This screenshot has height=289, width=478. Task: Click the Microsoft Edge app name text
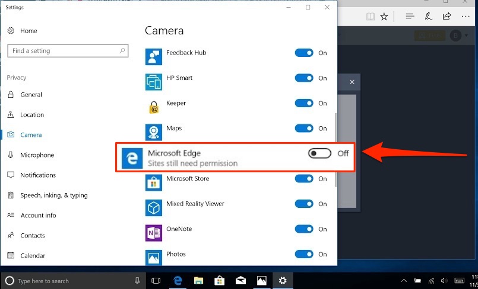tap(174, 153)
